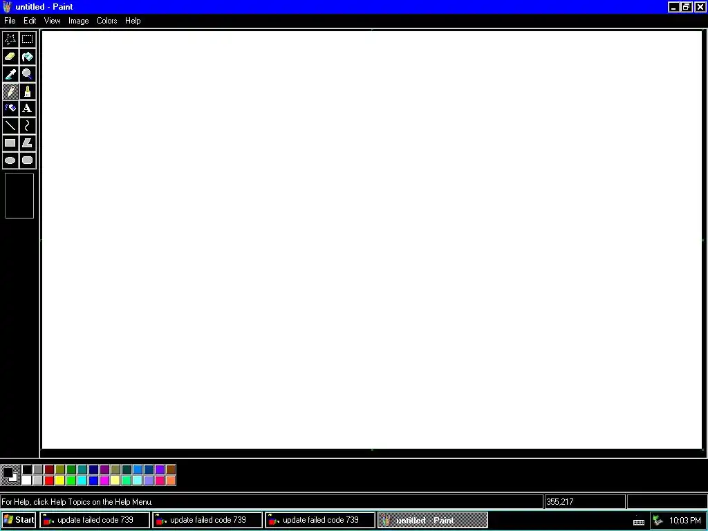Pick the bright lime green swatch
Screen dimensions: 708x531
coord(71,481)
